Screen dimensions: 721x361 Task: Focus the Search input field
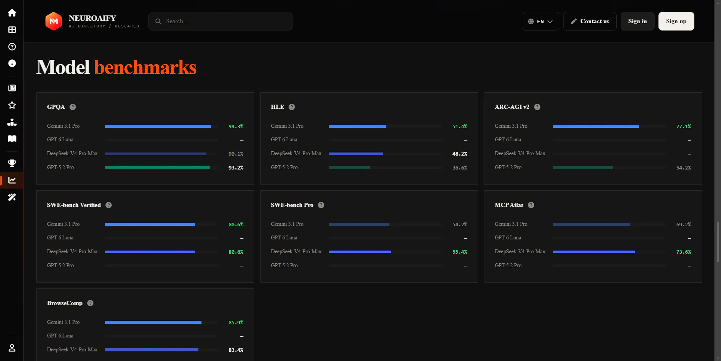(x=220, y=21)
